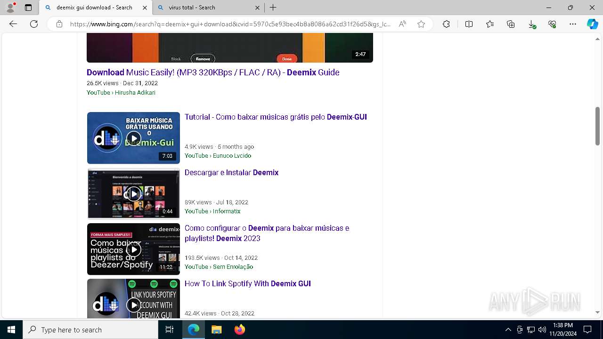Open Download Music Easily Deemix Guide link
This screenshot has width=603, height=339.
(x=213, y=73)
